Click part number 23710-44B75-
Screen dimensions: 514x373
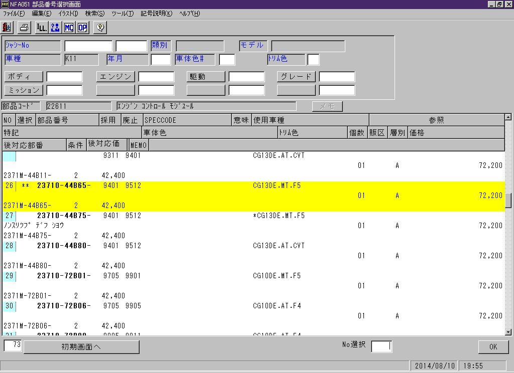tap(64, 216)
